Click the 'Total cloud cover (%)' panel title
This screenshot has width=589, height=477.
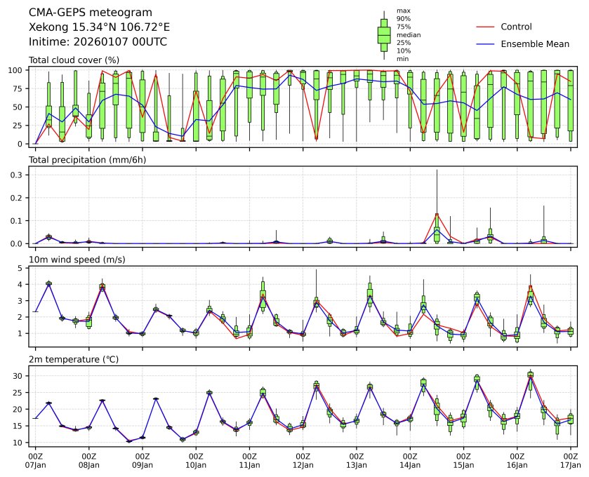click(73, 60)
